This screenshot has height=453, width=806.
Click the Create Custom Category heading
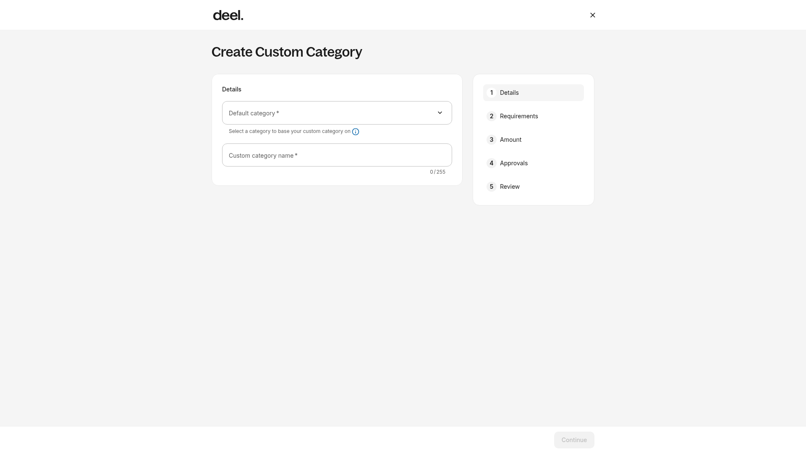287,52
